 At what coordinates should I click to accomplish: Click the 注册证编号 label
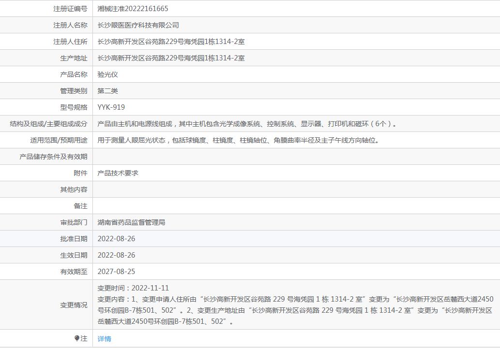pos(70,9)
